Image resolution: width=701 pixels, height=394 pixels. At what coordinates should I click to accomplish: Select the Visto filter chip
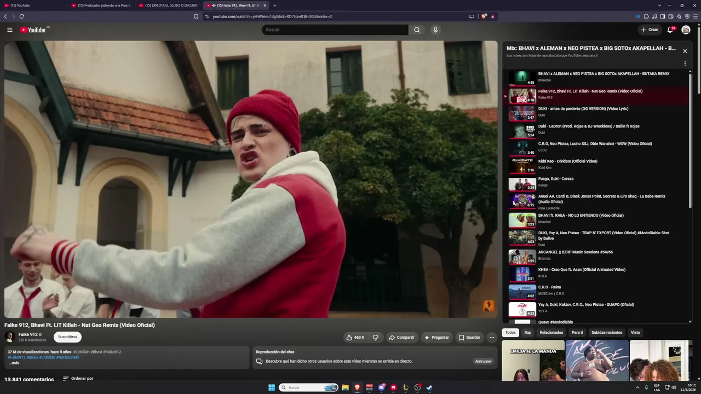point(635,333)
